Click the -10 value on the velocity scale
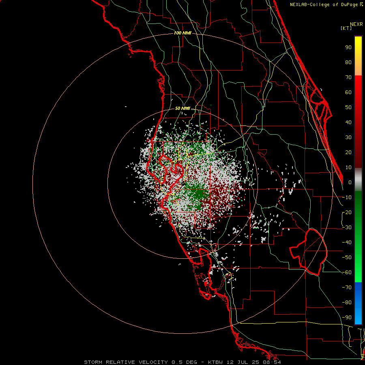This screenshot has width=365, height=365. click(x=347, y=198)
